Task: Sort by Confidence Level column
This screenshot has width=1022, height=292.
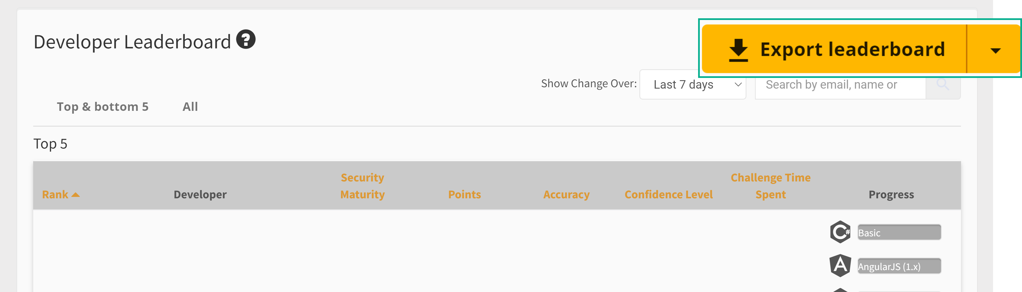Action: click(x=669, y=194)
